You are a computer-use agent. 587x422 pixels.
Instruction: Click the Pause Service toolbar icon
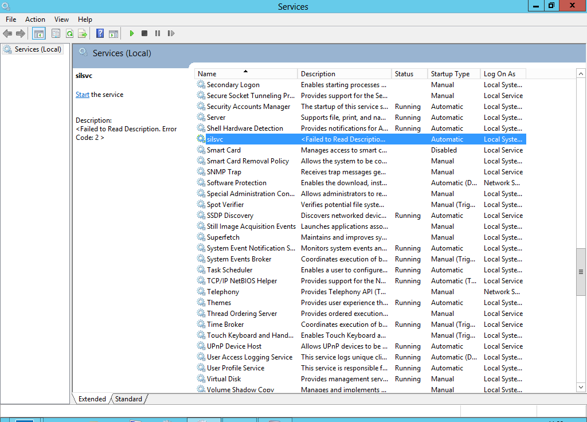click(158, 34)
